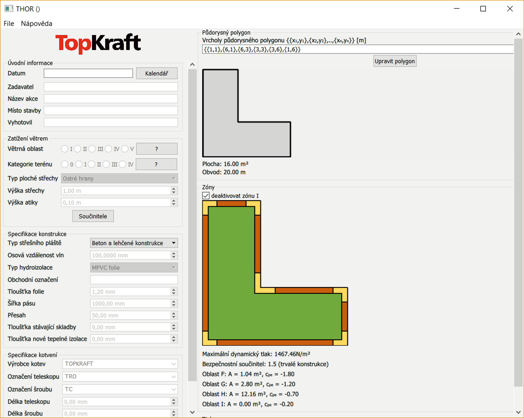
Task: Expand the Výrobce kotev combo box
Action: coord(120,364)
